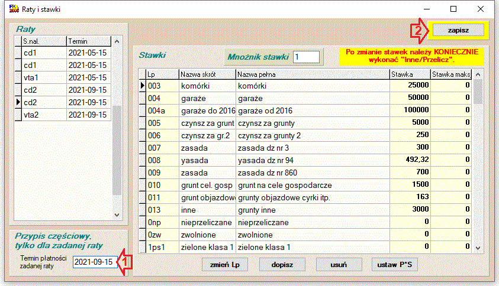Click the Stawka column header
499x286 pixels.
[x=410, y=74]
